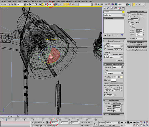Click Zoom magnifier viewport control

[138, 123]
